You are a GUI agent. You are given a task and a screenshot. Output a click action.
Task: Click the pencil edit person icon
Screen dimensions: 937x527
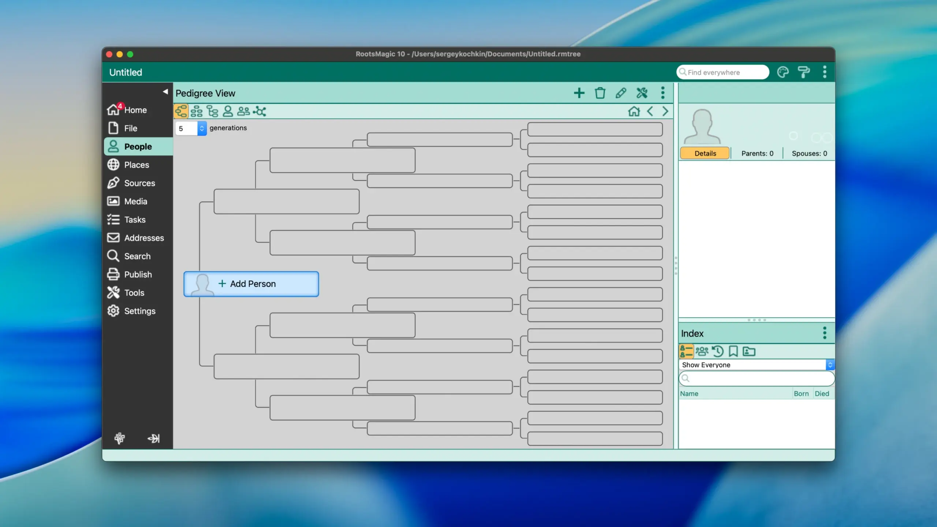pyautogui.click(x=621, y=93)
